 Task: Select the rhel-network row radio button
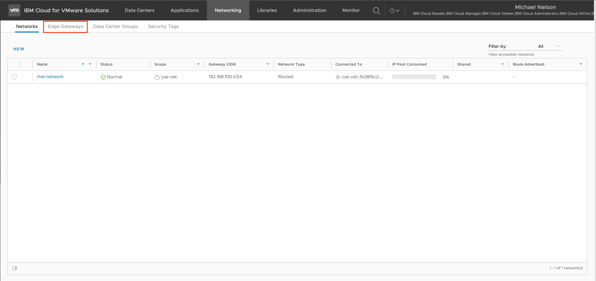coord(14,77)
